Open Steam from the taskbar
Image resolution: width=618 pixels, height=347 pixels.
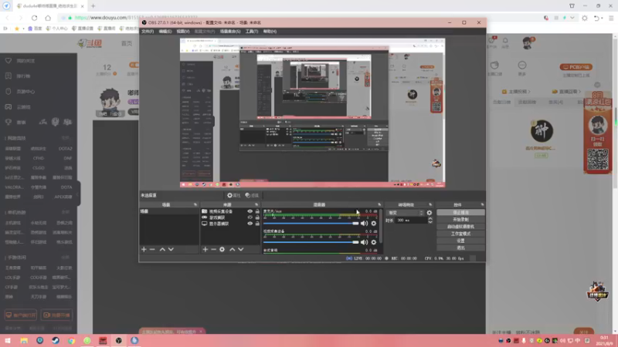point(56,341)
